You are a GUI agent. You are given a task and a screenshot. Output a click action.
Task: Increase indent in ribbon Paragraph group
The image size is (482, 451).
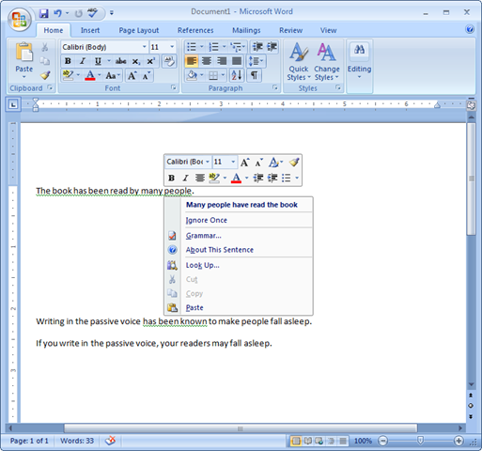tap(272, 47)
